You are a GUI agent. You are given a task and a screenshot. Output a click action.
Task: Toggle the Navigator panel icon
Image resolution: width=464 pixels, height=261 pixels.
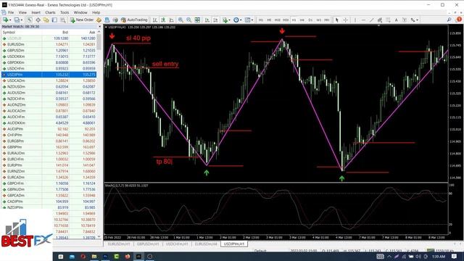[x=46, y=20]
